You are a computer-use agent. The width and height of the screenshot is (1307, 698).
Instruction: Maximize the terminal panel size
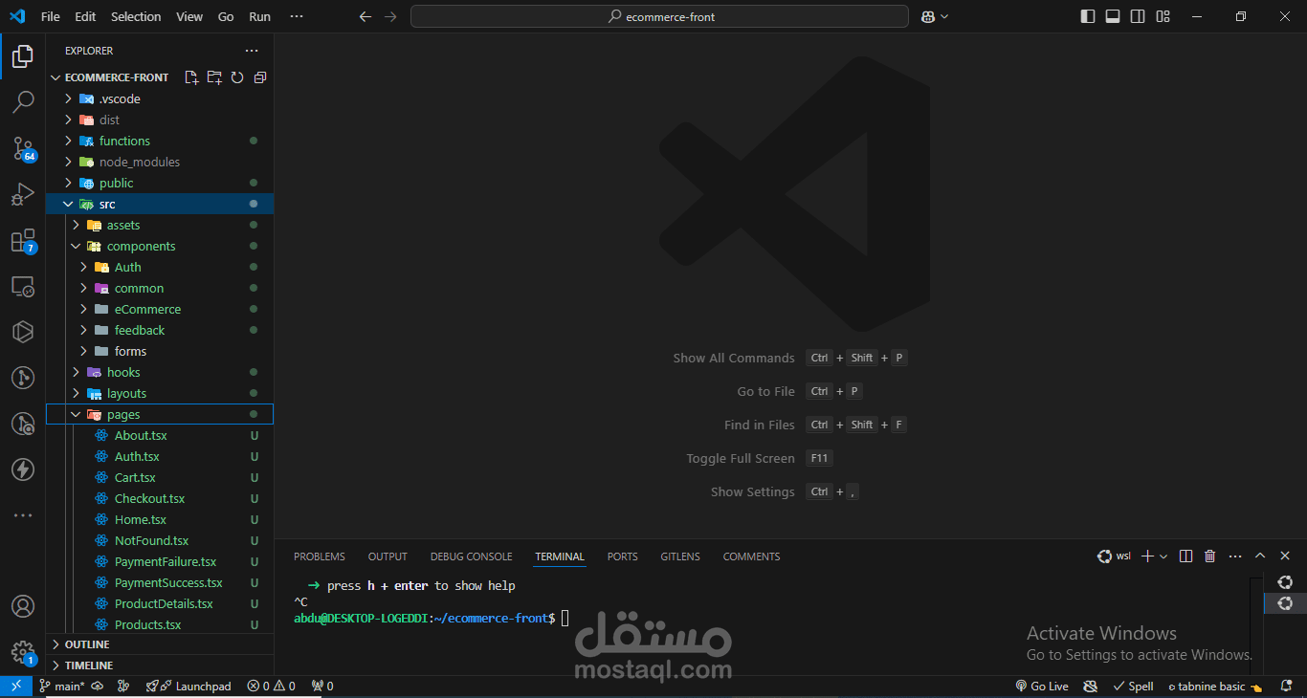1260,556
